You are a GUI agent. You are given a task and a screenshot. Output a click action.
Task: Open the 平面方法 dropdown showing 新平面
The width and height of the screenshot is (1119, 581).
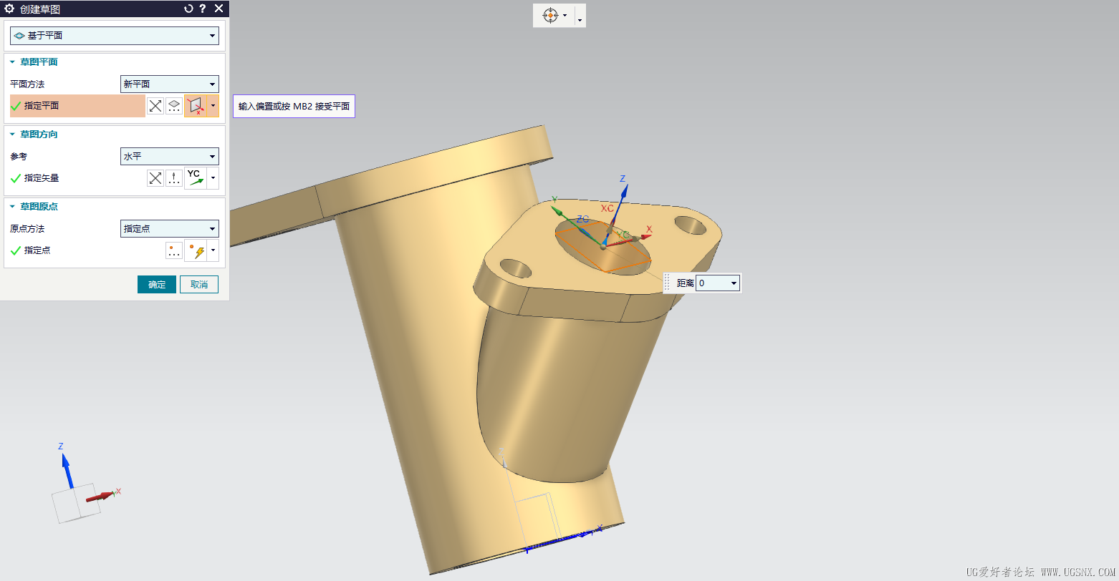point(213,84)
